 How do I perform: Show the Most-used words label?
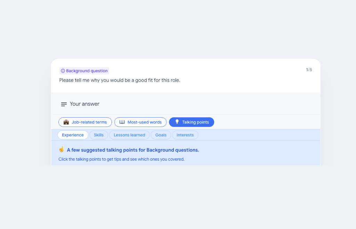(x=144, y=122)
